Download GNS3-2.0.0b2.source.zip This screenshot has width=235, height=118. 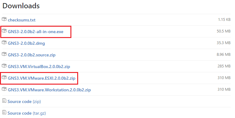[x=32, y=55]
